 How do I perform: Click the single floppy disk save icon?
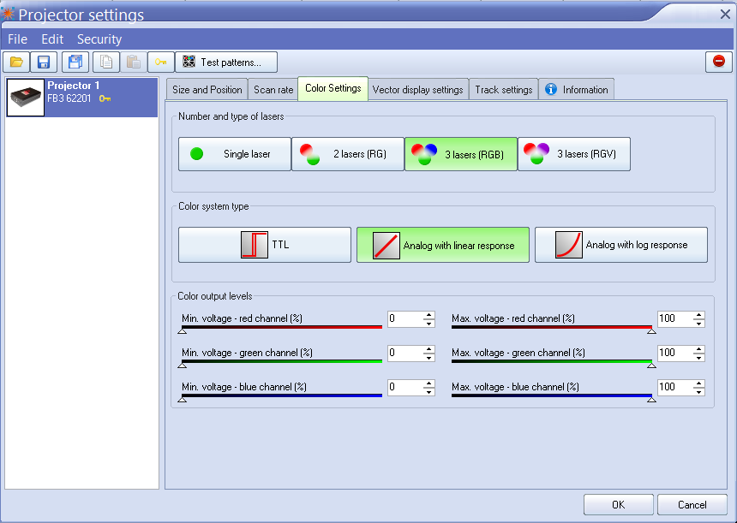pyautogui.click(x=44, y=62)
